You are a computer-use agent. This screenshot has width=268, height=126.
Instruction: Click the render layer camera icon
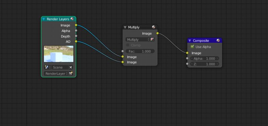coord(71,74)
